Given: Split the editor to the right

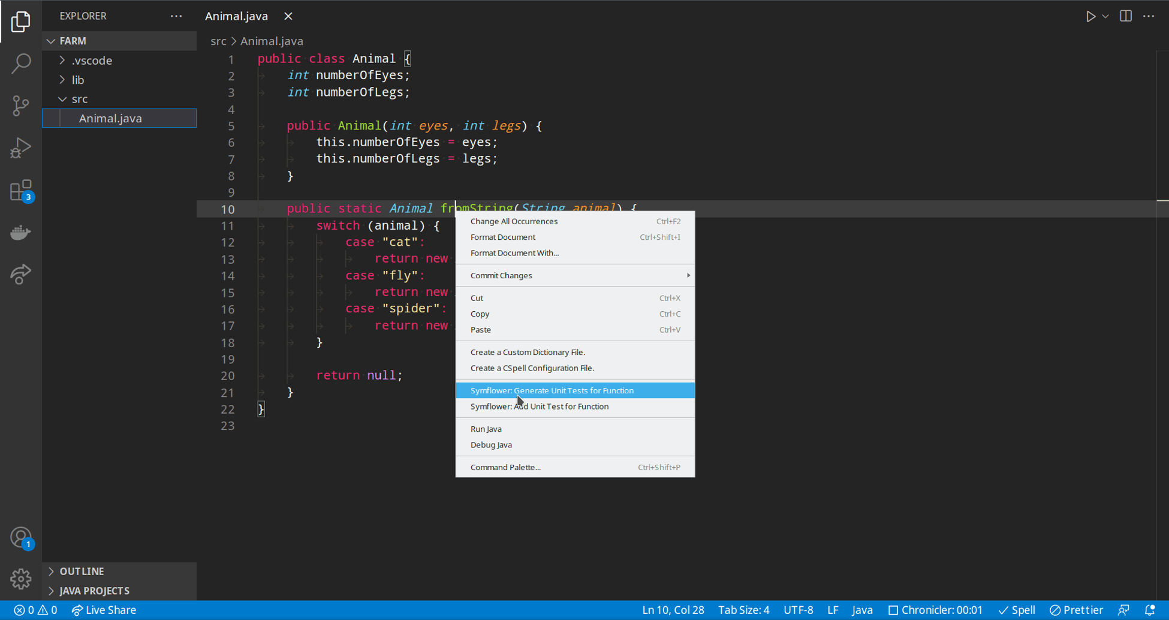Looking at the screenshot, I should [1126, 16].
